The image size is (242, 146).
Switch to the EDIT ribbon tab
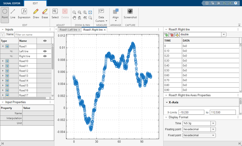point(35,3)
